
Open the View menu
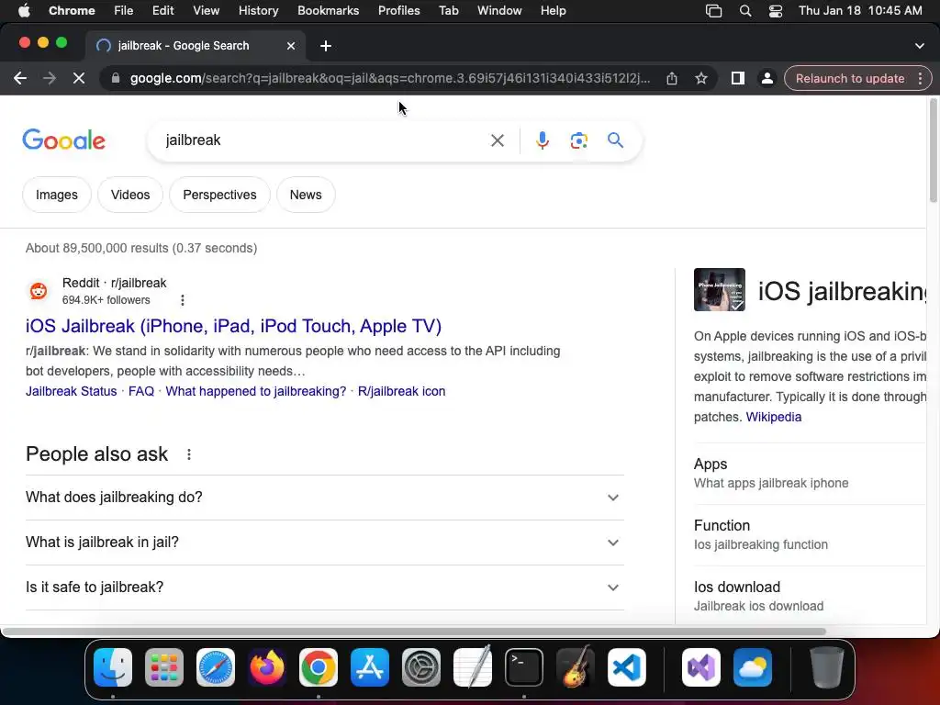pyautogui.click(x=207, y=11)
